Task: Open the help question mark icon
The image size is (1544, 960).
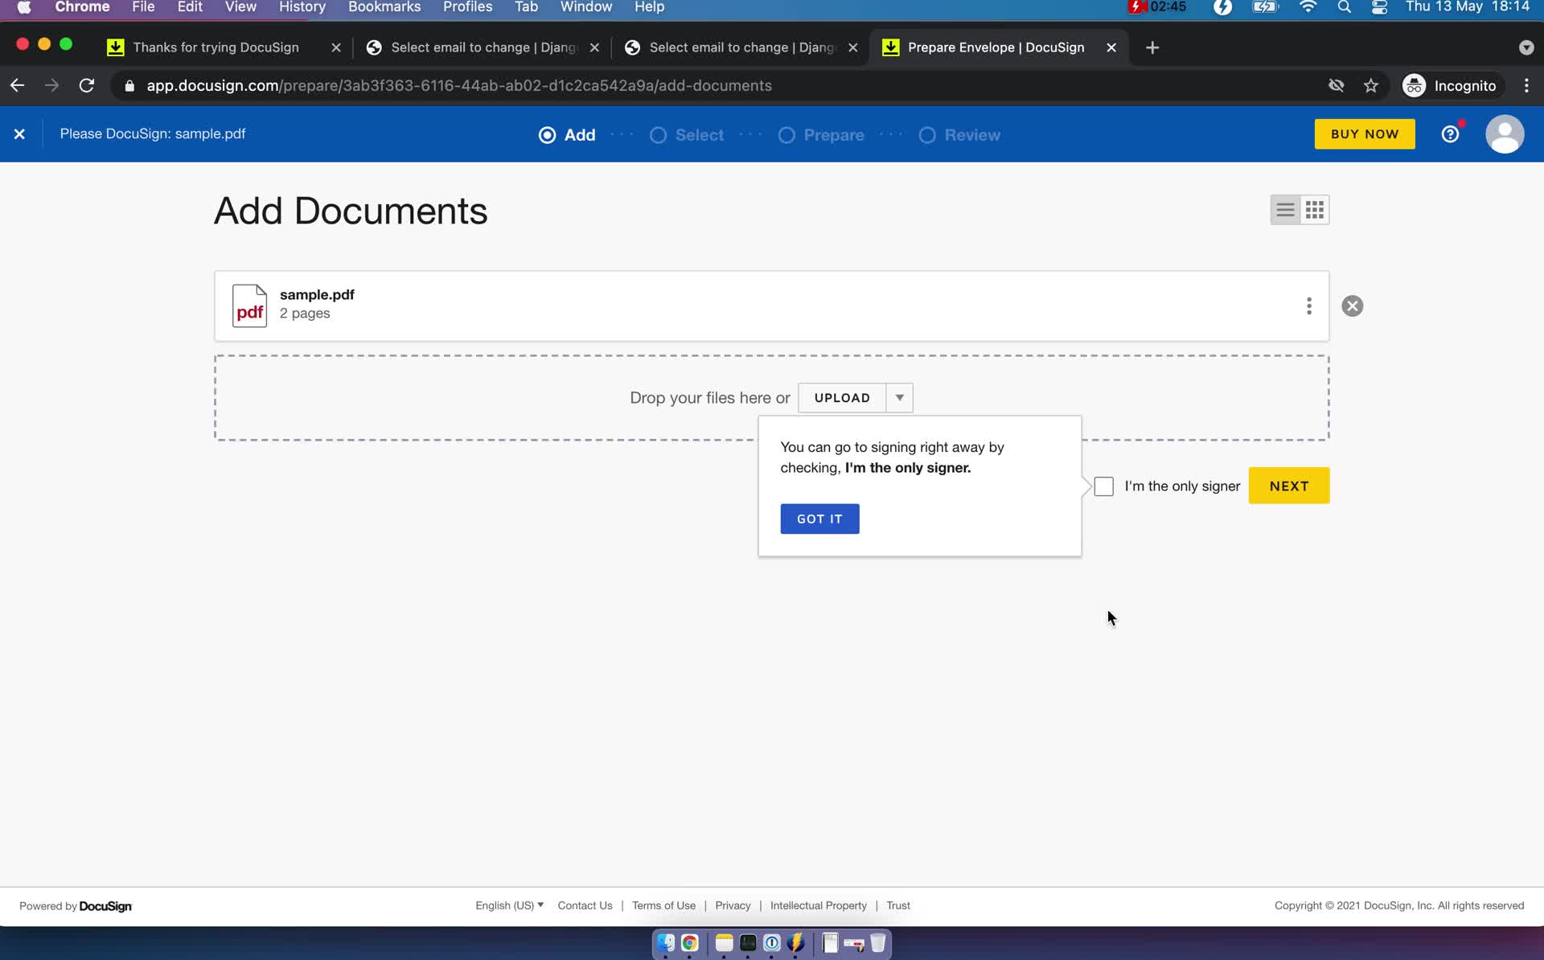Action: pyautogui.click(x=1450, y=134)
